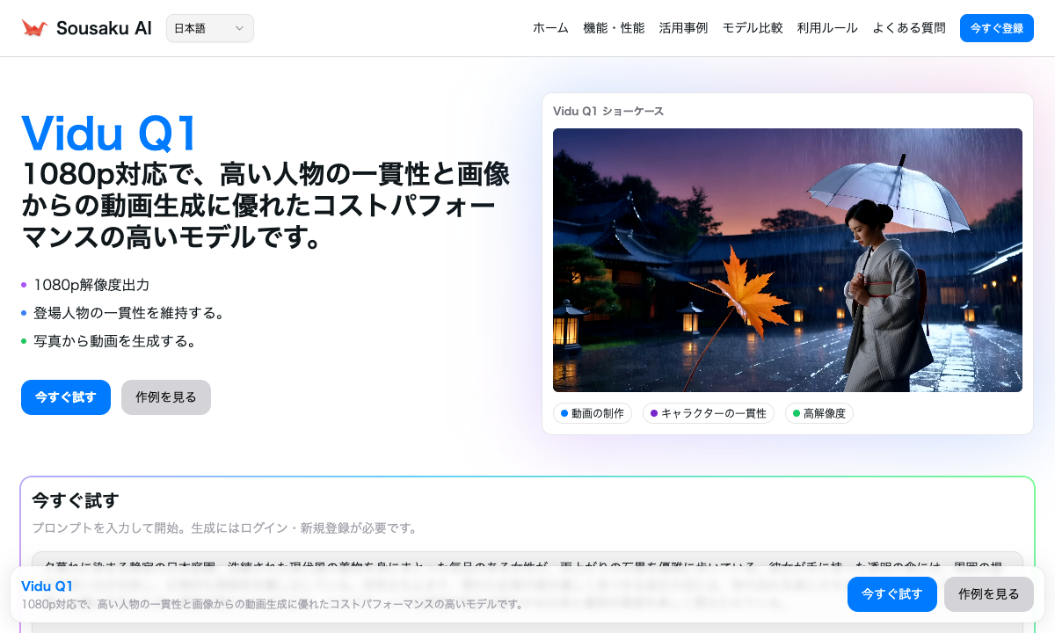1055x633 pixels.
Task: Click Vidu Q1 link in bottom sticky bar
Action: 47,586
